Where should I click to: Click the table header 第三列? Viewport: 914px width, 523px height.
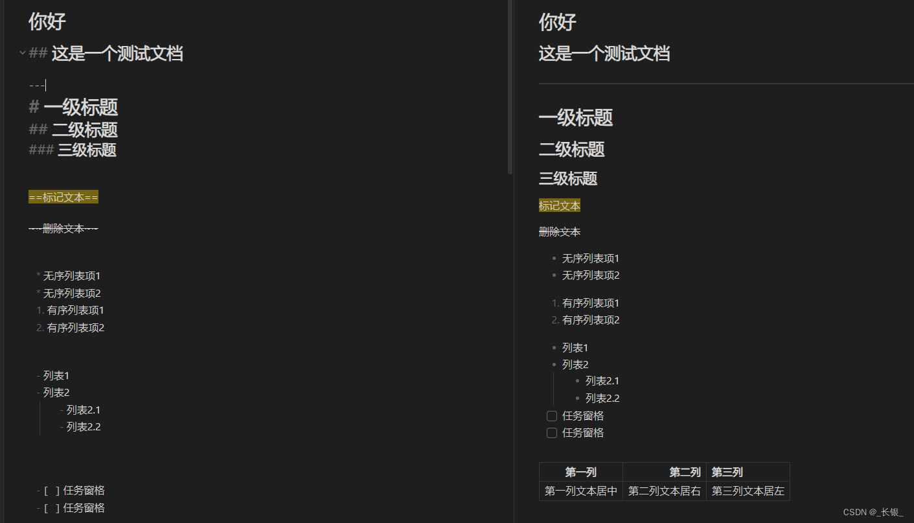click(x=748, y=472)
